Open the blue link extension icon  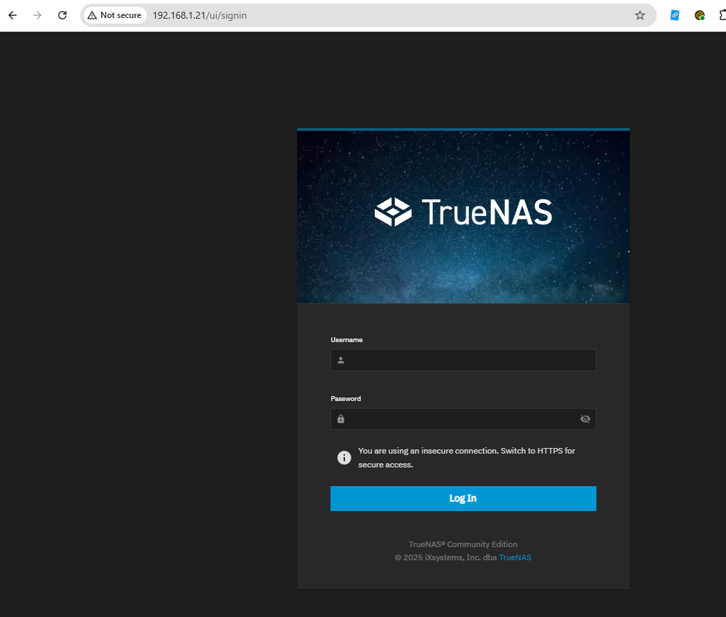(x=675, y=15)
